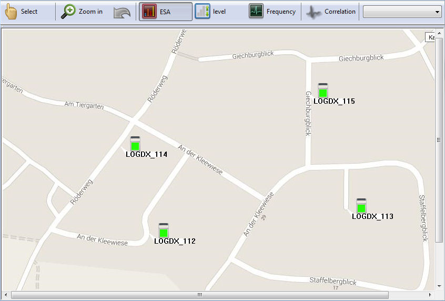Click the horizontal scrollbar right arrow
The width and height of the screenshot is (445, 301).
tap(430, 295)
